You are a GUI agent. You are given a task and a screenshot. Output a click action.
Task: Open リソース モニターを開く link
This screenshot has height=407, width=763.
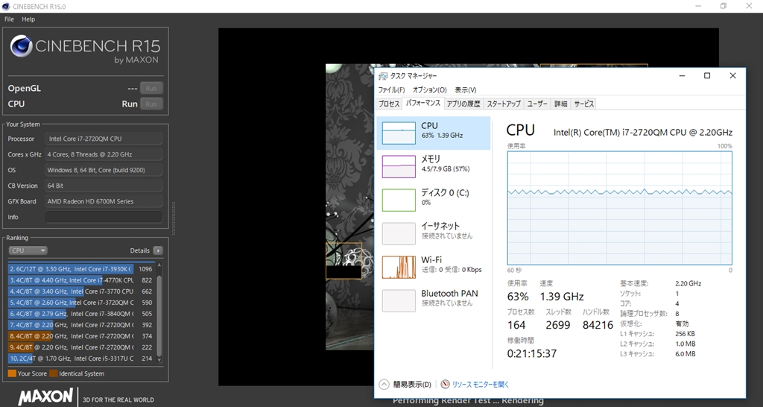481,384
